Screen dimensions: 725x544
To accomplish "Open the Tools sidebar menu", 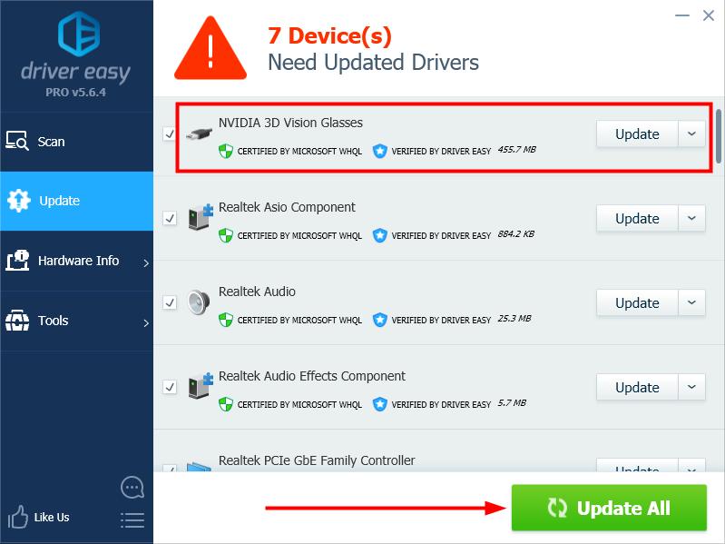I will 77,321.
